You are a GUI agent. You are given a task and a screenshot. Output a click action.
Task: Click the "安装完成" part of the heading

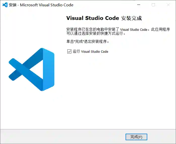(131, 18)
